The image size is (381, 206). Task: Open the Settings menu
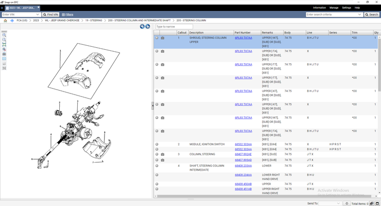click(346, 8)
